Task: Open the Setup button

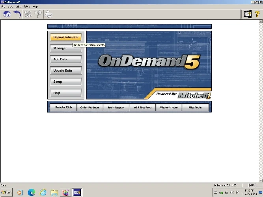Action: point(66,82)
